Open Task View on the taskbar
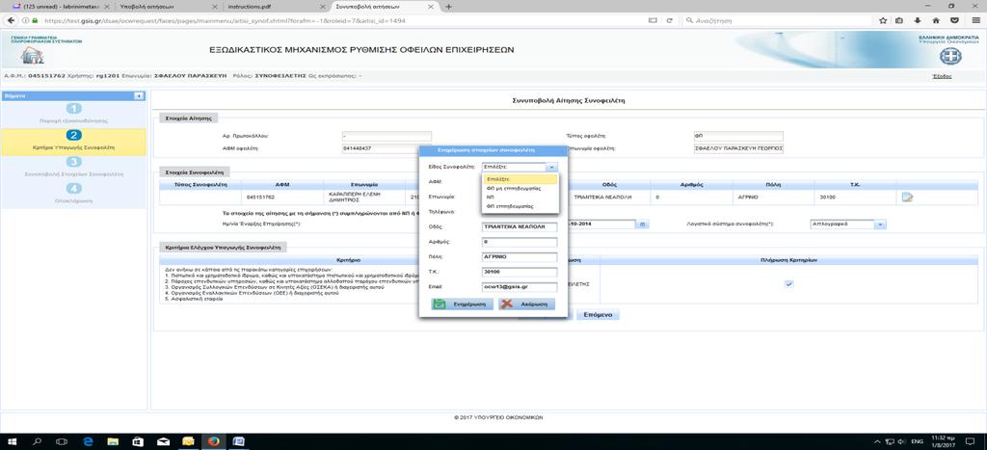This screenshot has height=450, width=987. (x=62, y=441)
